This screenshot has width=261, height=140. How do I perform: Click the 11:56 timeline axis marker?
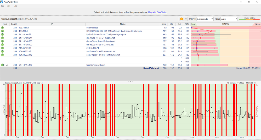192,137
